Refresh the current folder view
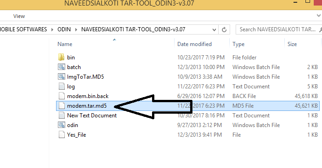The width and height of the screenshot is (322, 168). pyautogui.click(x=224, y=29)
